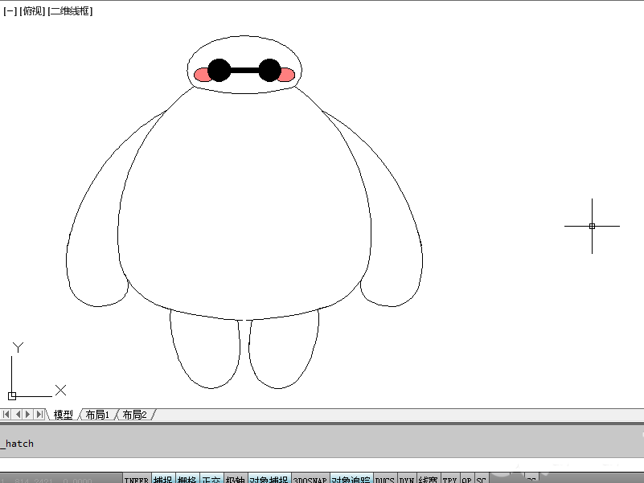Toggle 极轴 polar tracking
This screenshot has height=483, width=644.
[236, 479]
